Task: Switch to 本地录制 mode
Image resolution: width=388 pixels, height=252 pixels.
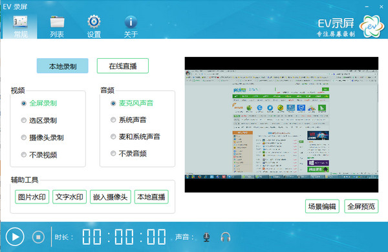Action: tap(62, 66)
